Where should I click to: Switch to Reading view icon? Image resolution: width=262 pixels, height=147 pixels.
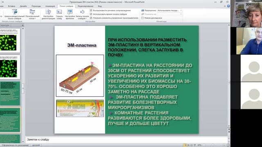tap(192, 145)
